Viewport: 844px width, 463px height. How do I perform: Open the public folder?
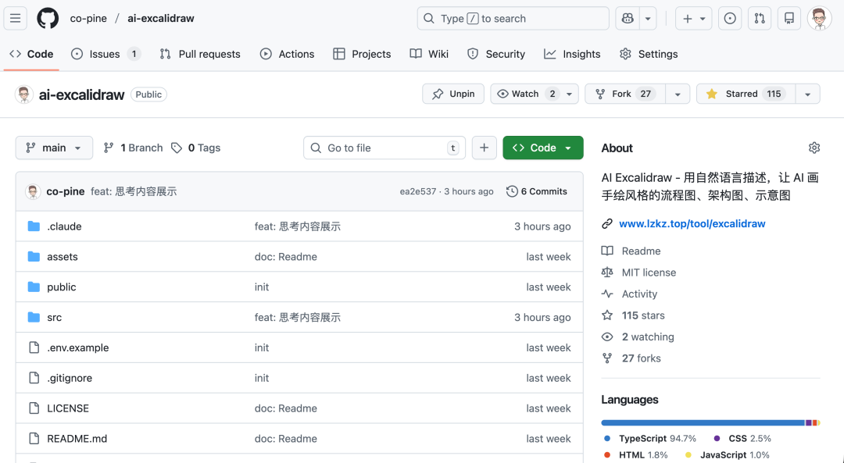[62, 287]
